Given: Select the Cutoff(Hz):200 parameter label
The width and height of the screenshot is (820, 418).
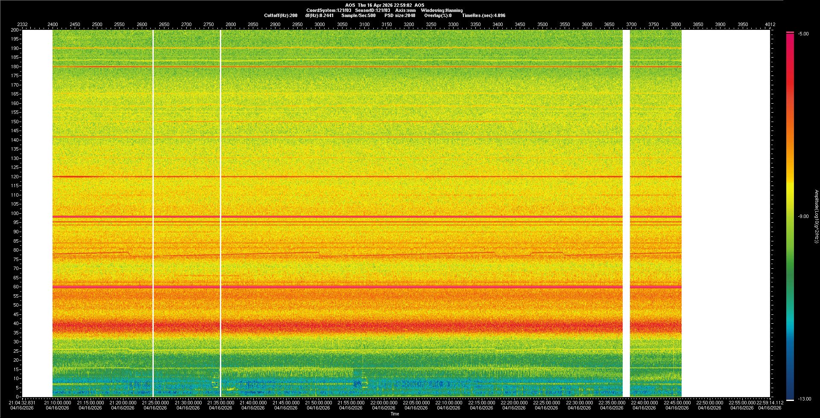Looking at the screenshot, I should pyautogui.click(x=281, y=15).
